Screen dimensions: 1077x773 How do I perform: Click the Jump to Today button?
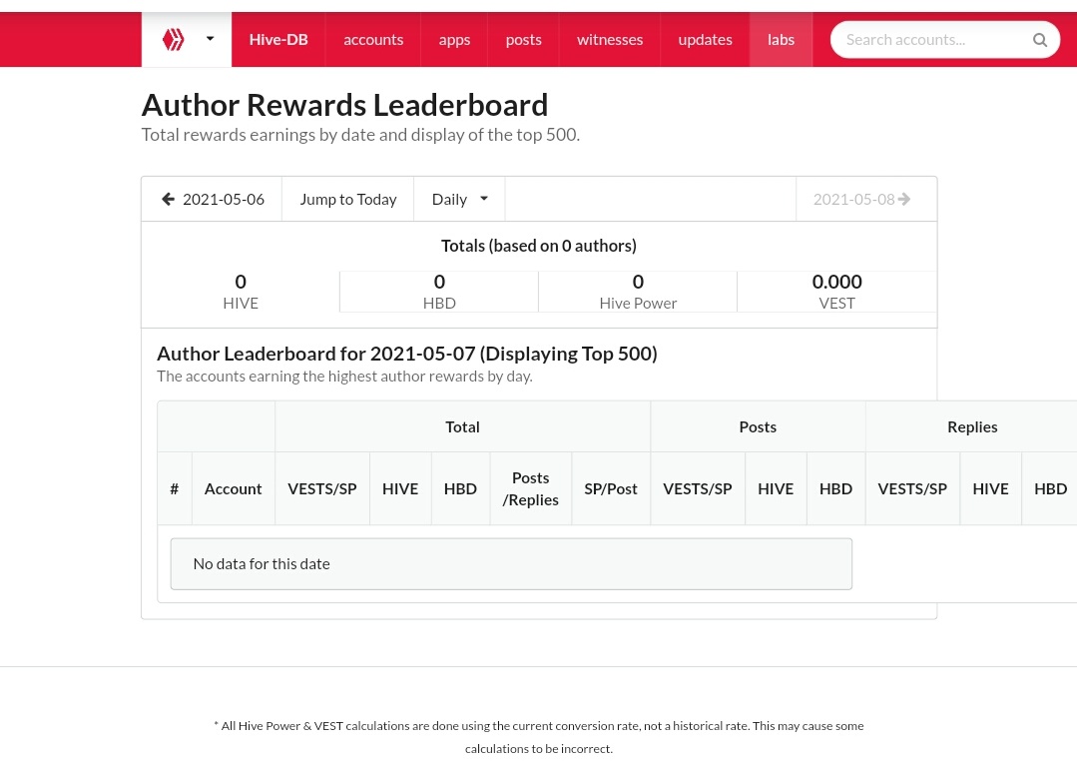coord(348,200)
